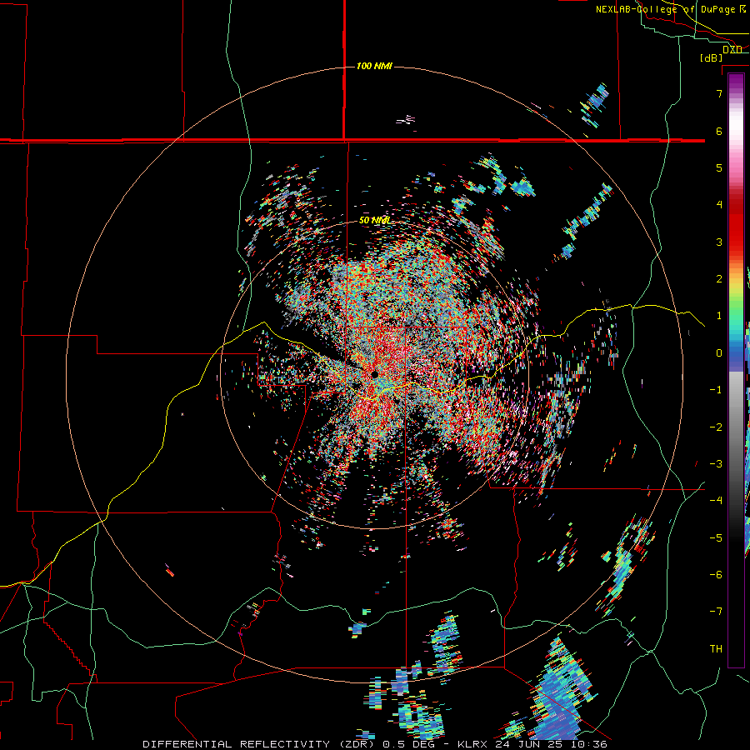Screen dimensions: 750x750
Task: Select the 1 value on the dB scale
Action: click(719, 316)
